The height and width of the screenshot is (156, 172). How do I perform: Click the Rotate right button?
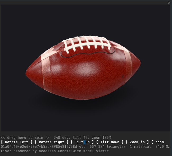click(52, 142)
